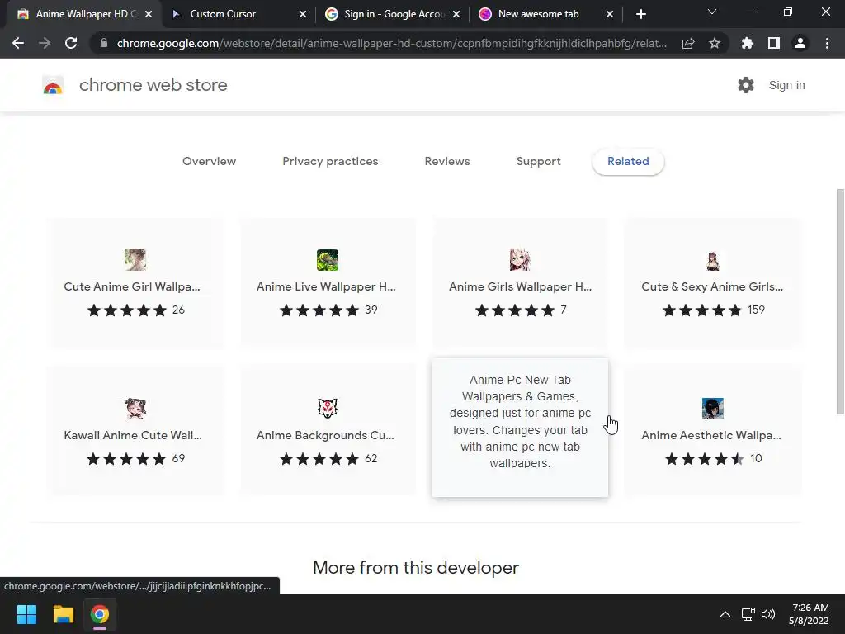Click Anime Aesthetic Wallpaper icon
This screenshot has height=634, width=845.
(712, 408)
